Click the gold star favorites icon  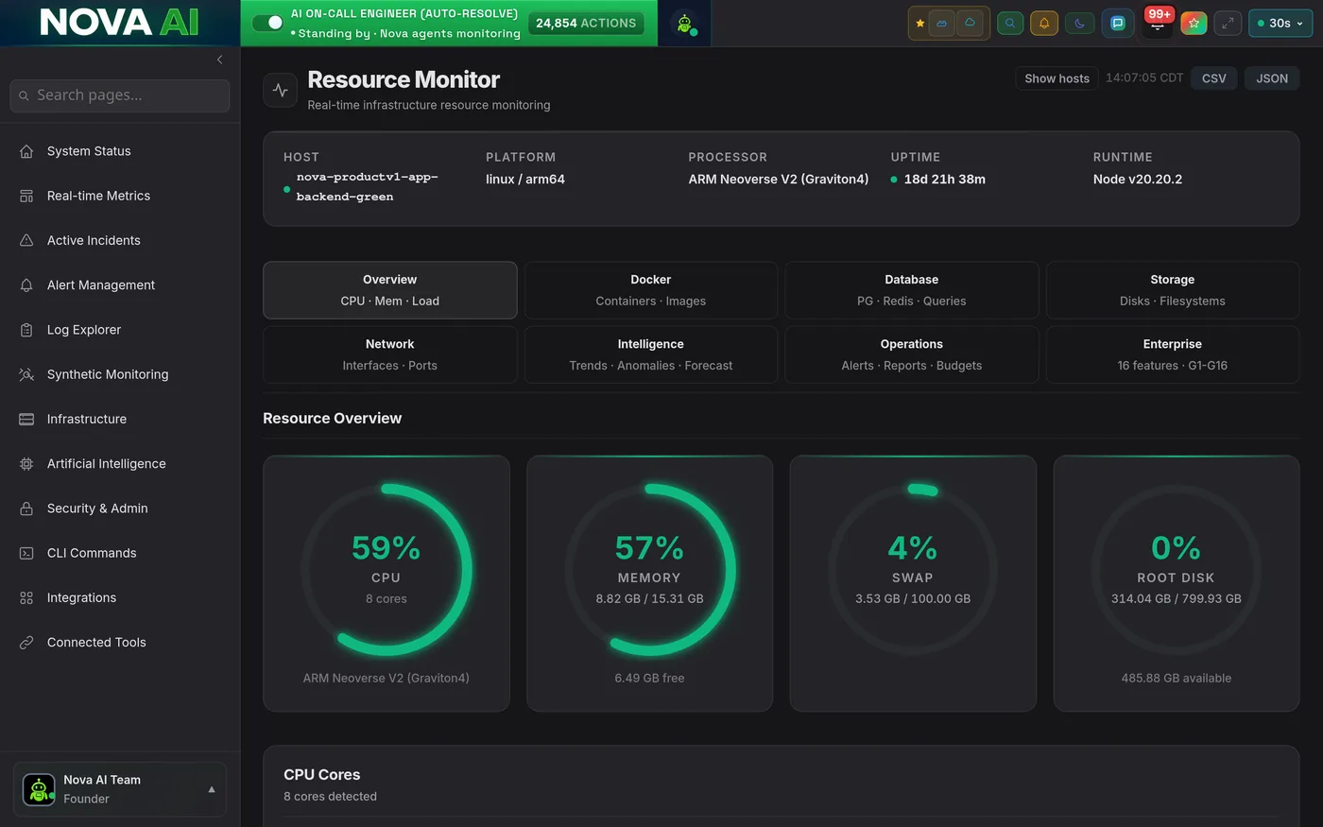[x=919, y=23]
